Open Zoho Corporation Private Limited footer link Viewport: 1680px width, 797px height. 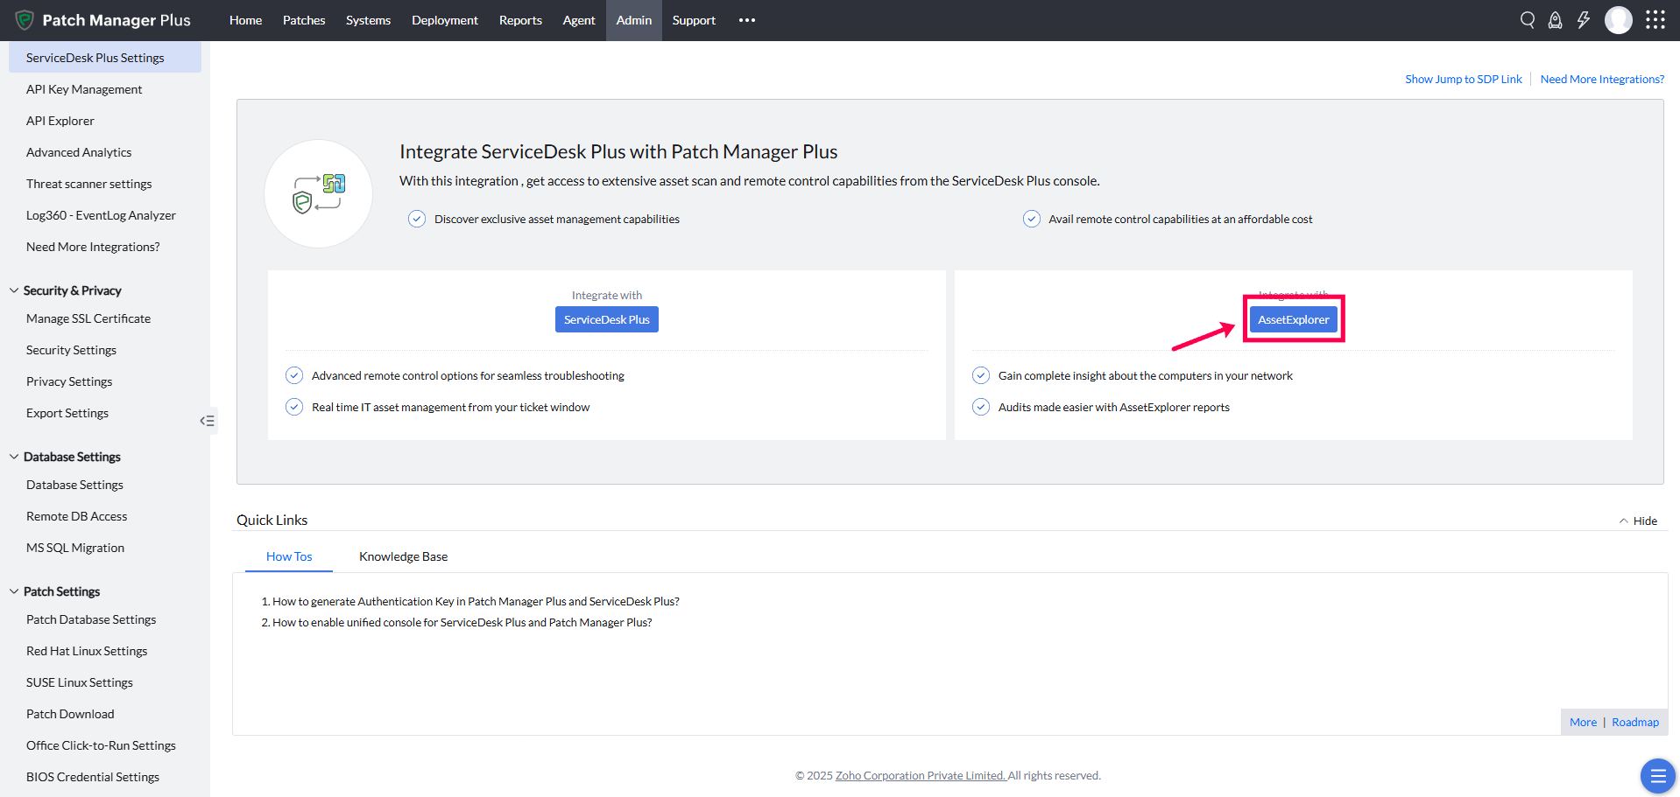tap(921, 775)
